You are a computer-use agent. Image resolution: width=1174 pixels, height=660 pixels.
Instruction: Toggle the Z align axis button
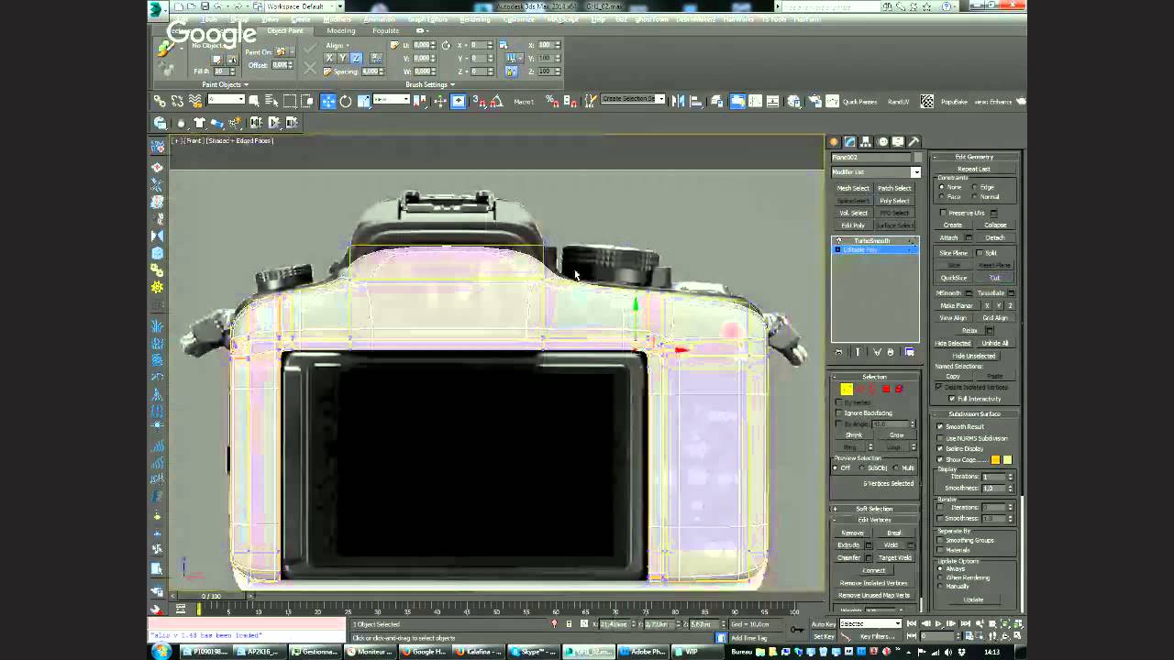click(356, 58)
